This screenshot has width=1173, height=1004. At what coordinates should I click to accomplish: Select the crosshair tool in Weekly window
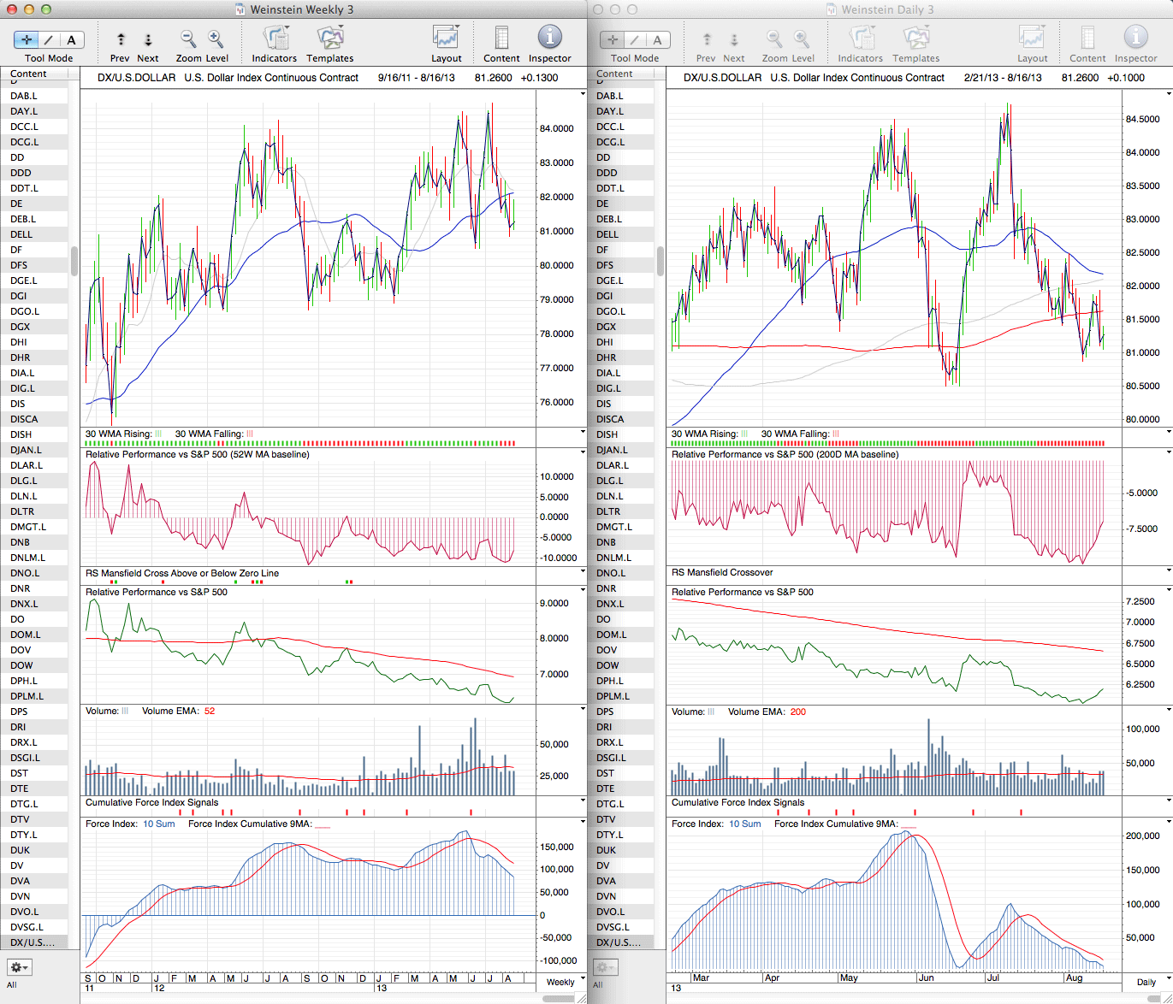[27, 39]
